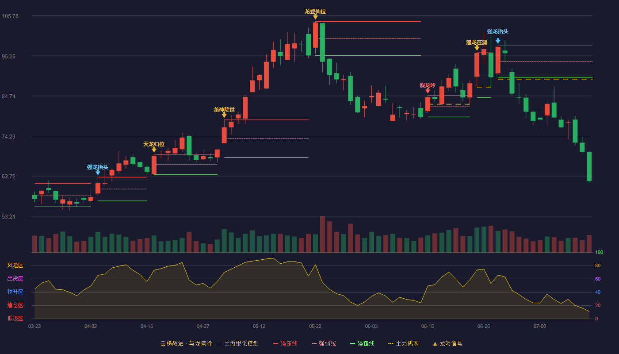Click the 天龙归位 orange arrow marker

click(154, 150)
